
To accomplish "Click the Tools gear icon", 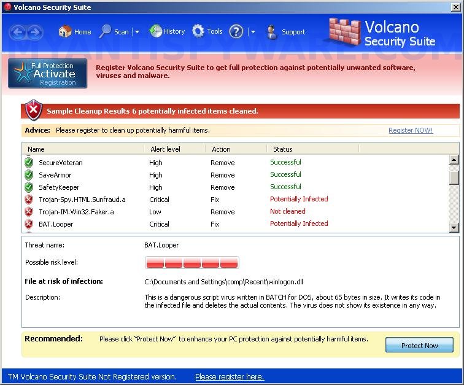I will click(x=198, y=31).
